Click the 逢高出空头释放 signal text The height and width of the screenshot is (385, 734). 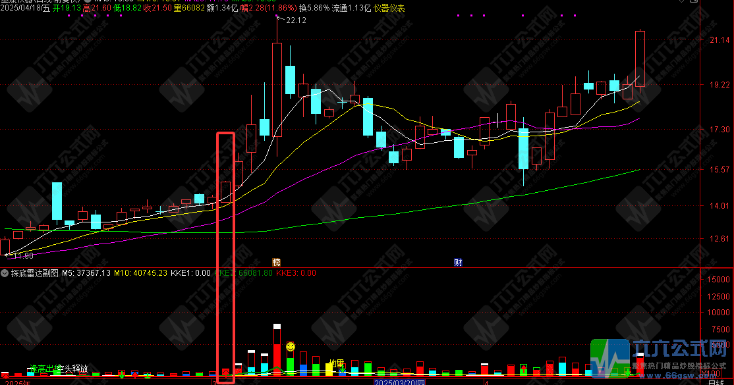click(58, 369)
